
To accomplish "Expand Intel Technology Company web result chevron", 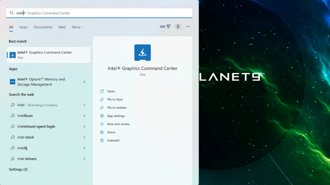I will [84, 105].
